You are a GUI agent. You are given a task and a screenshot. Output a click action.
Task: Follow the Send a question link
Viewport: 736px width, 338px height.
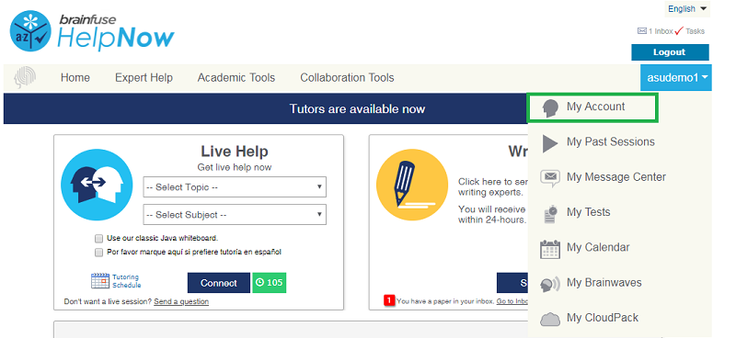(x=181, y=301)
